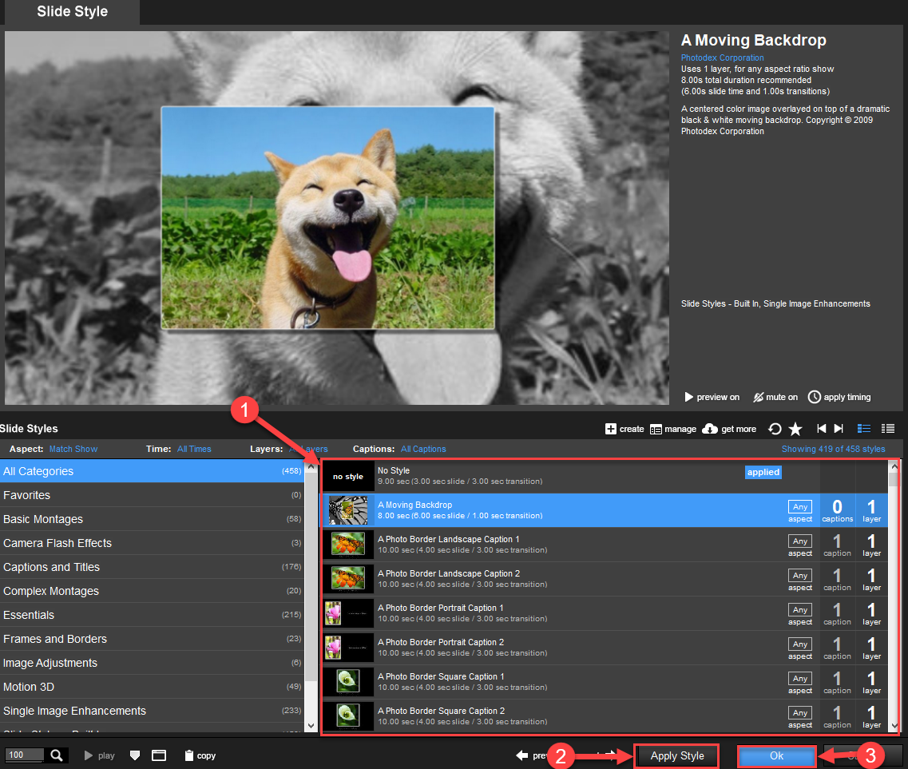Click the Apply Style button
The height and width of the screenshot is (769, 908).
[676, 755]
